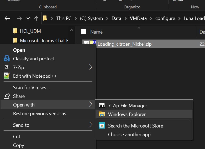Click the HCL_UDM folder icon
The image size is (205, 149).
(15, 31)
